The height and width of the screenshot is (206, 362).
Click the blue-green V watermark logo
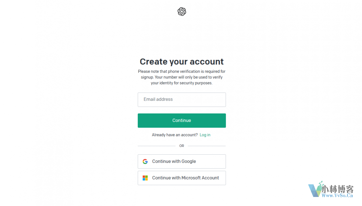[x=315, y=190]
